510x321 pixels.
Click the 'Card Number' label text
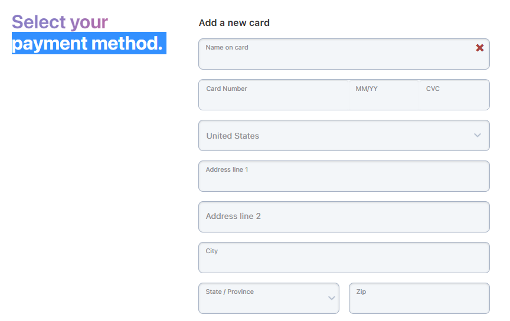[x=227, y=89]
